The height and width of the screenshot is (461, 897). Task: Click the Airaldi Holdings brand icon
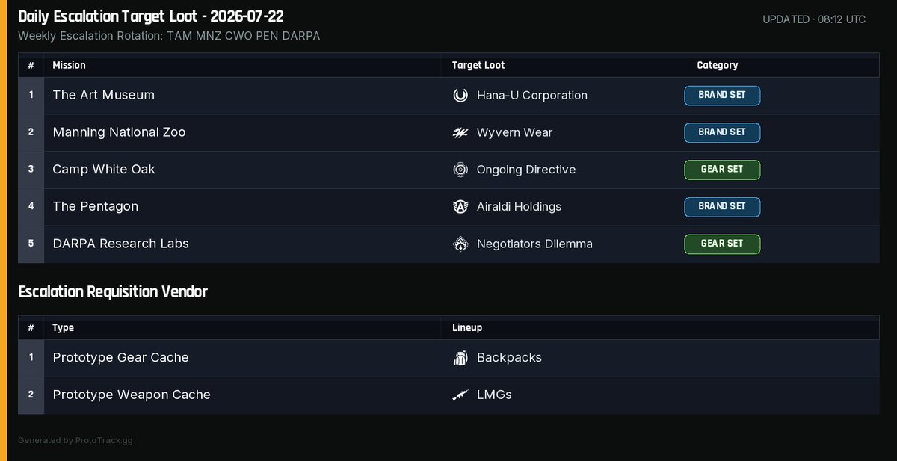(460, 207)
